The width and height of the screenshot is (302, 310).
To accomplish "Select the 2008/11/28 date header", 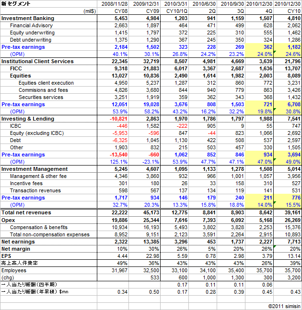I will (115, 4).
